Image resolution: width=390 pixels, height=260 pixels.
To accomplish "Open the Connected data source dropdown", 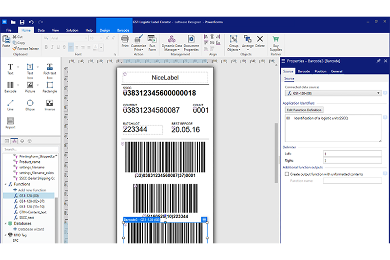I will [x=378, y=93].
